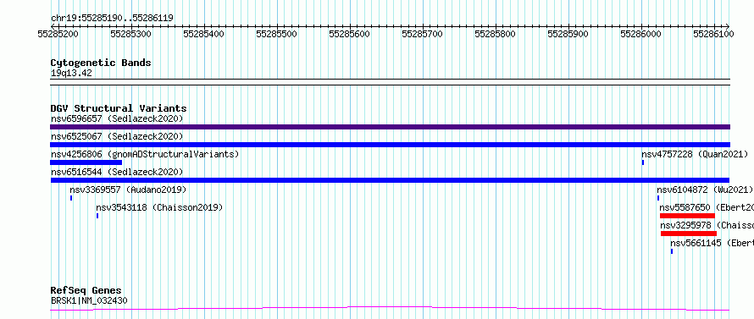Viewport: 754px width, 319px height.
Task: Click the small nsv4757228 variant marker
Action: 643,162
